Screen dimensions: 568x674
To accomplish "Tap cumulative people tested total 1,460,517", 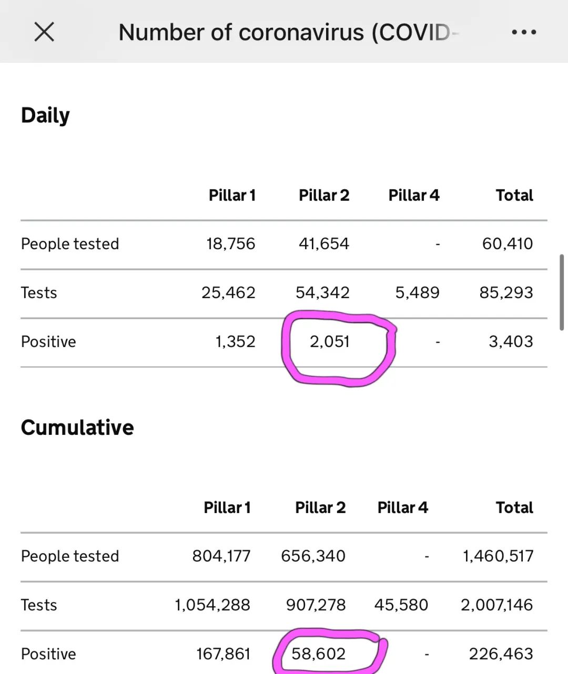I will [498, 556].
